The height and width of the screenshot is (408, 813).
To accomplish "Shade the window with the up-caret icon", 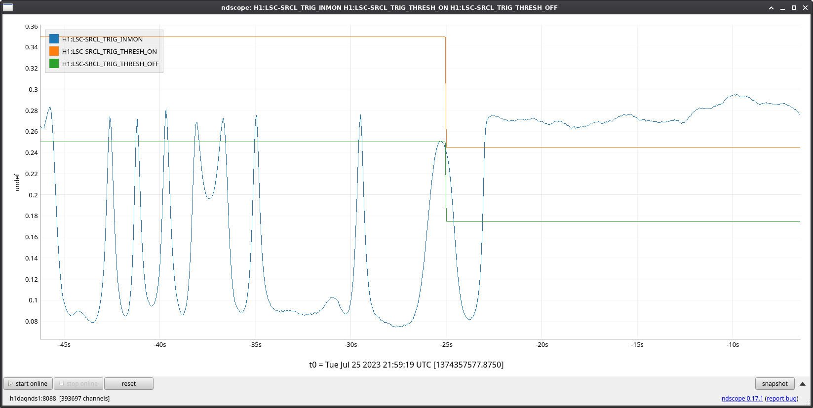I will coord(771,7).
